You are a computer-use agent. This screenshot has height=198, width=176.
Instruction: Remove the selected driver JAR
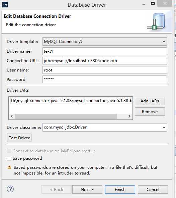click(150, 112)
